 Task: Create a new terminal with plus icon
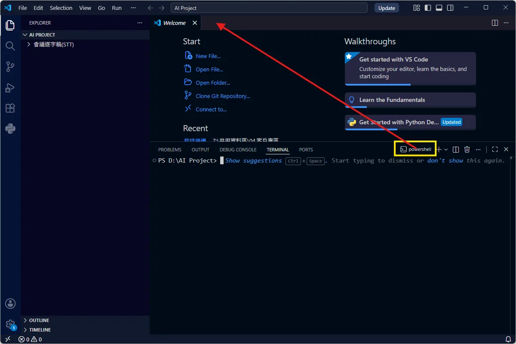click(439, 149)
